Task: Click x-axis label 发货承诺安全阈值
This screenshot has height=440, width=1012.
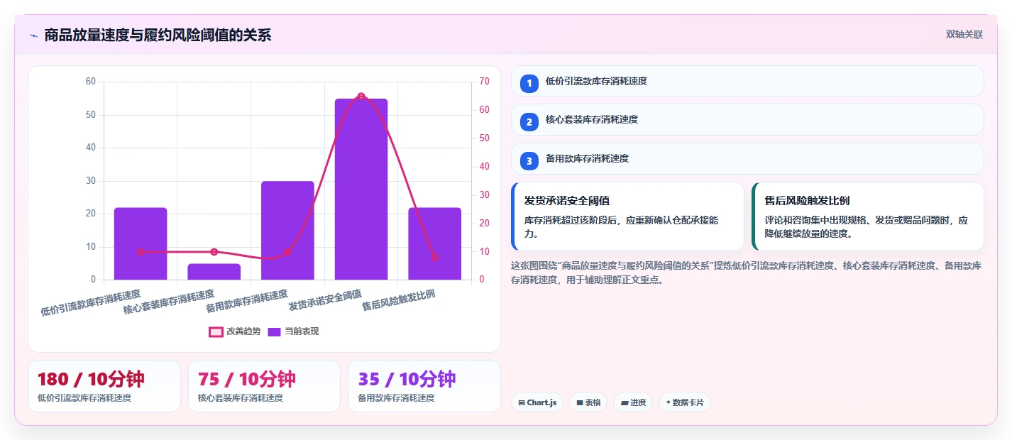Action: tap(325, 301)
